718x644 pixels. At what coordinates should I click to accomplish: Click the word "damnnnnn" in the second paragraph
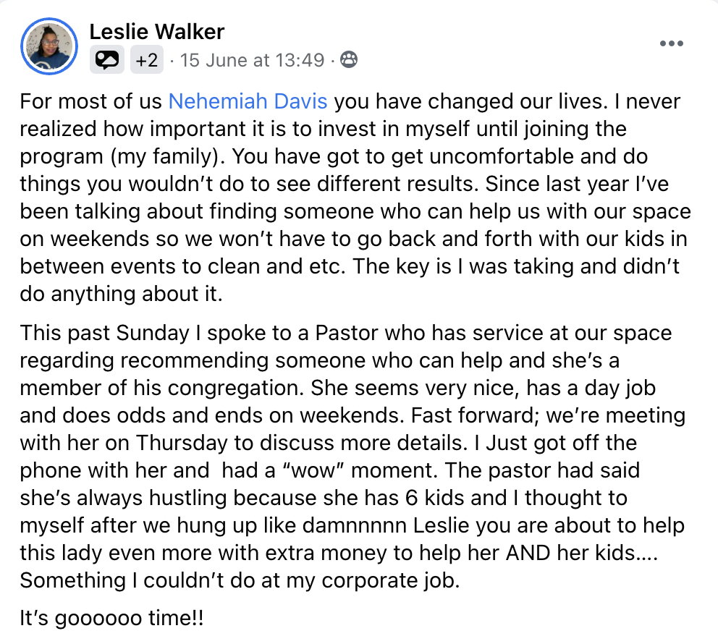pyautogui.click(x=355, y=525)
